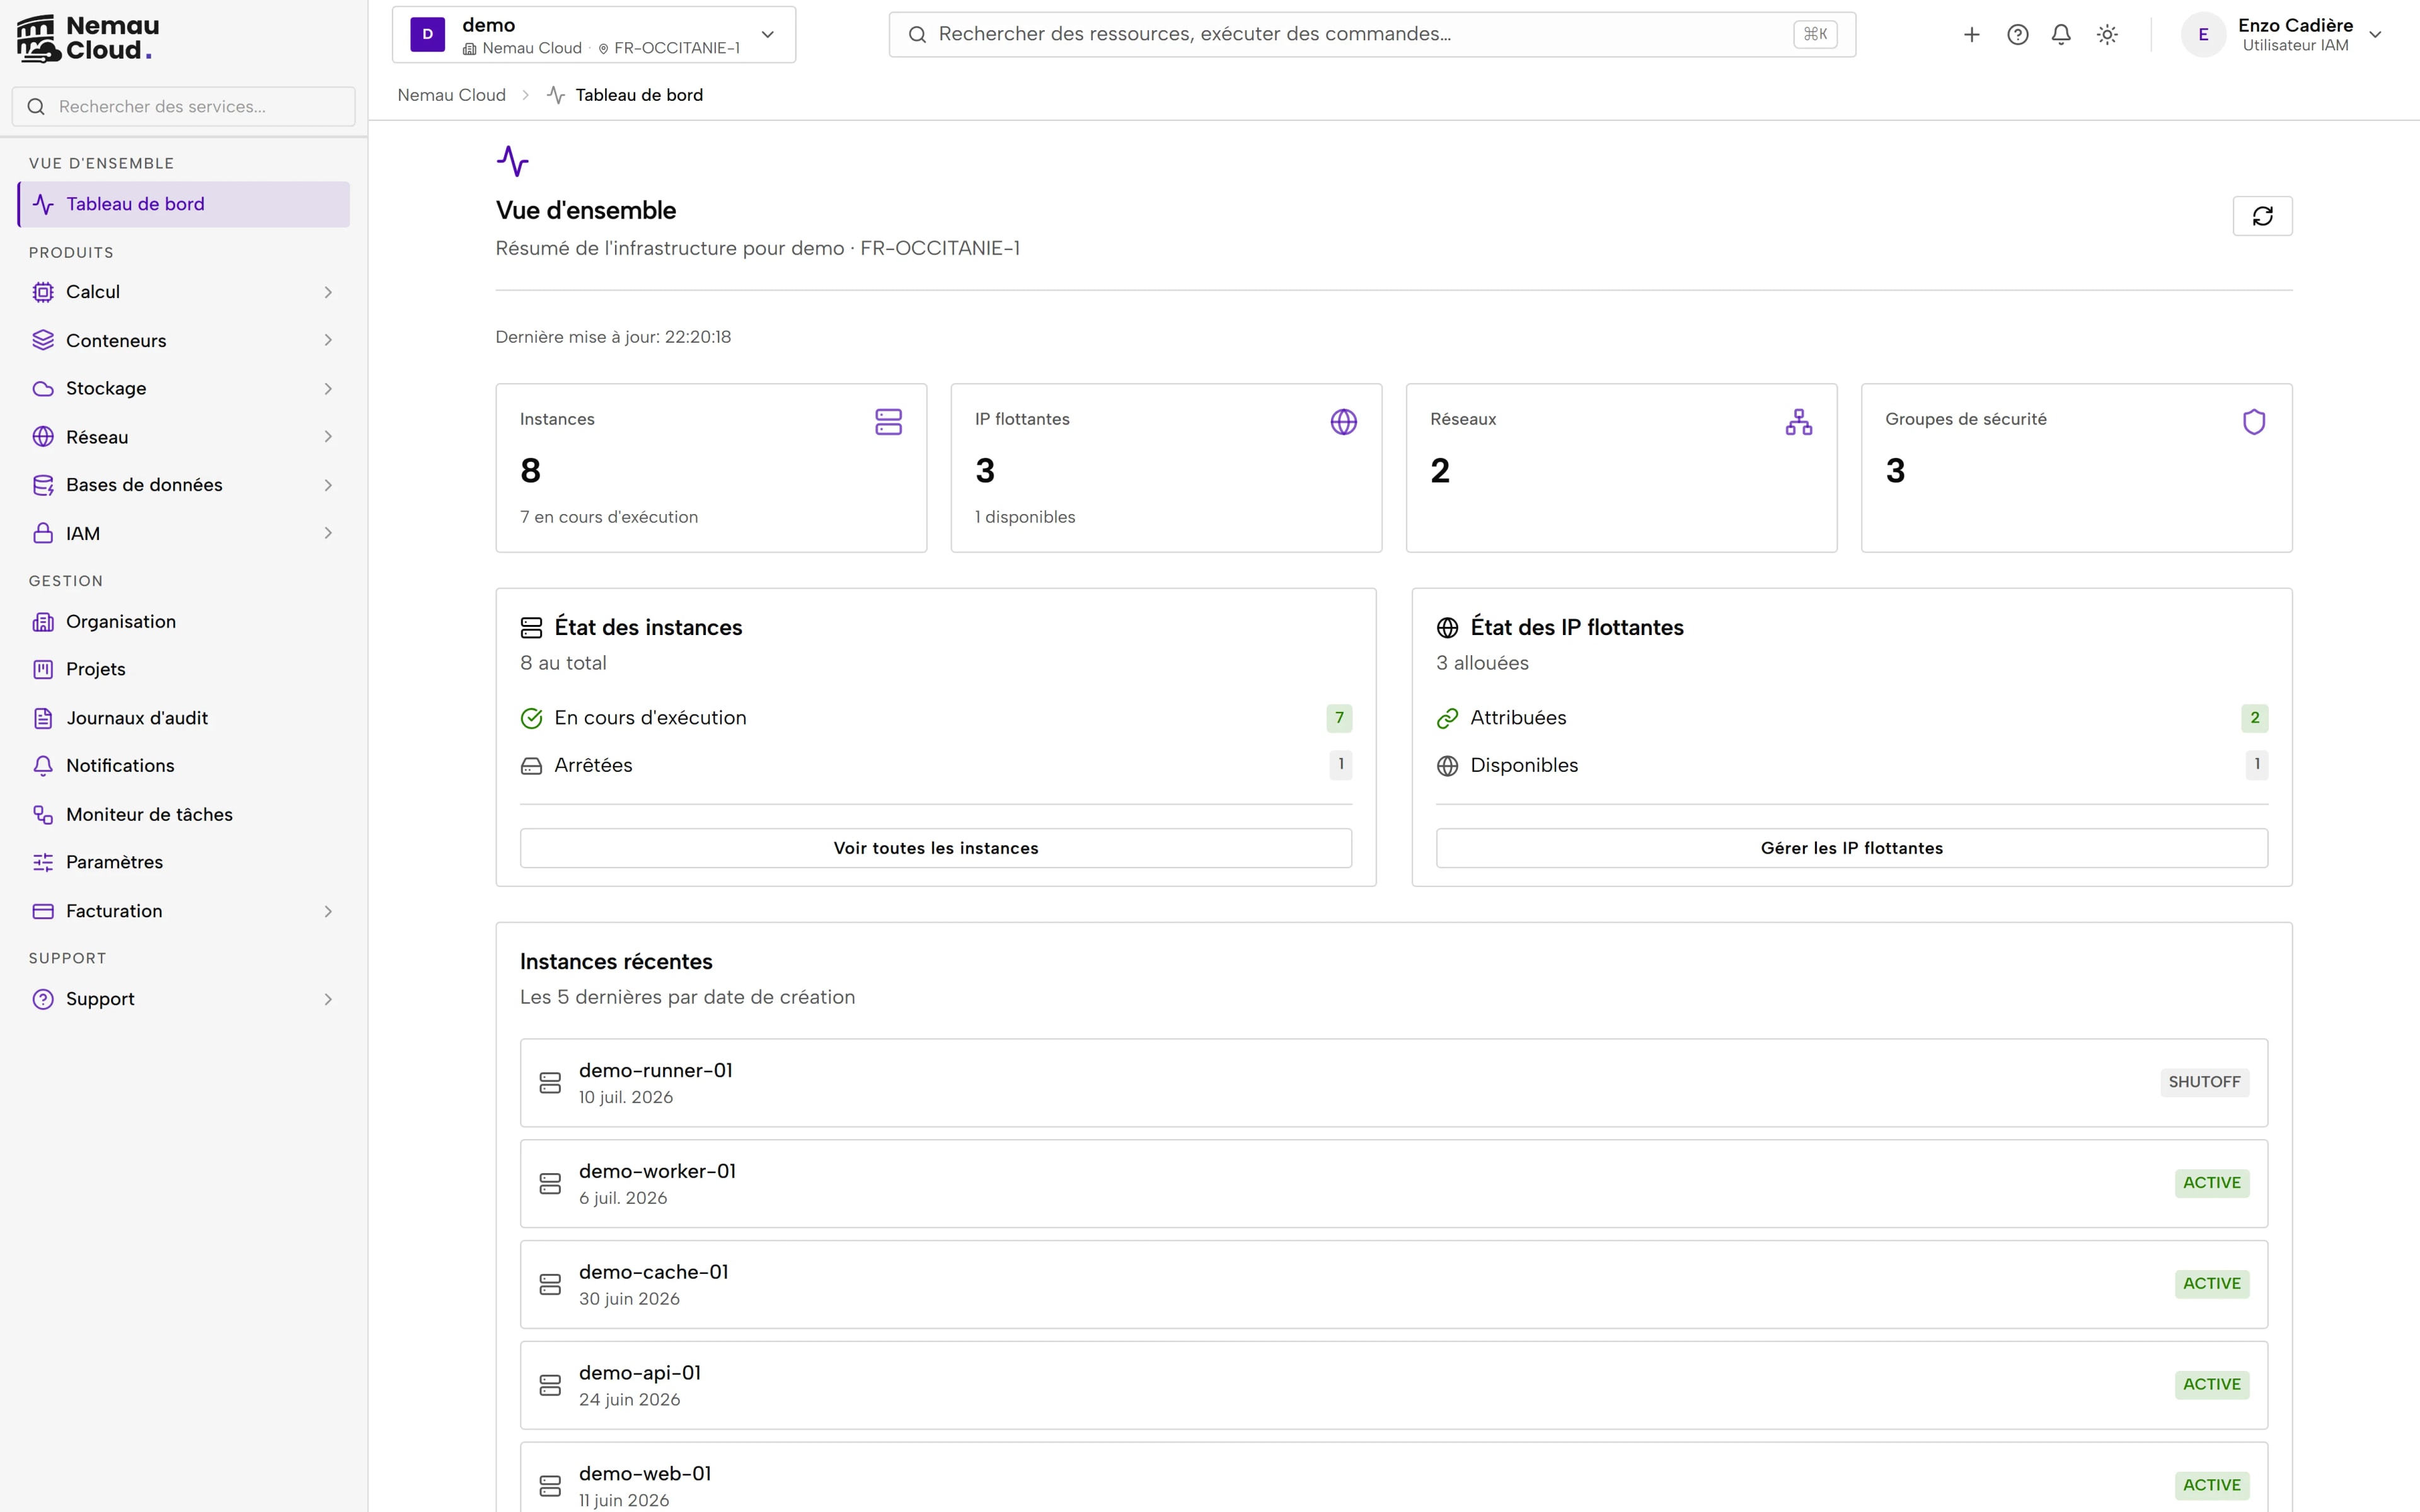Open Organisation in the sidebar

(184, 622)
